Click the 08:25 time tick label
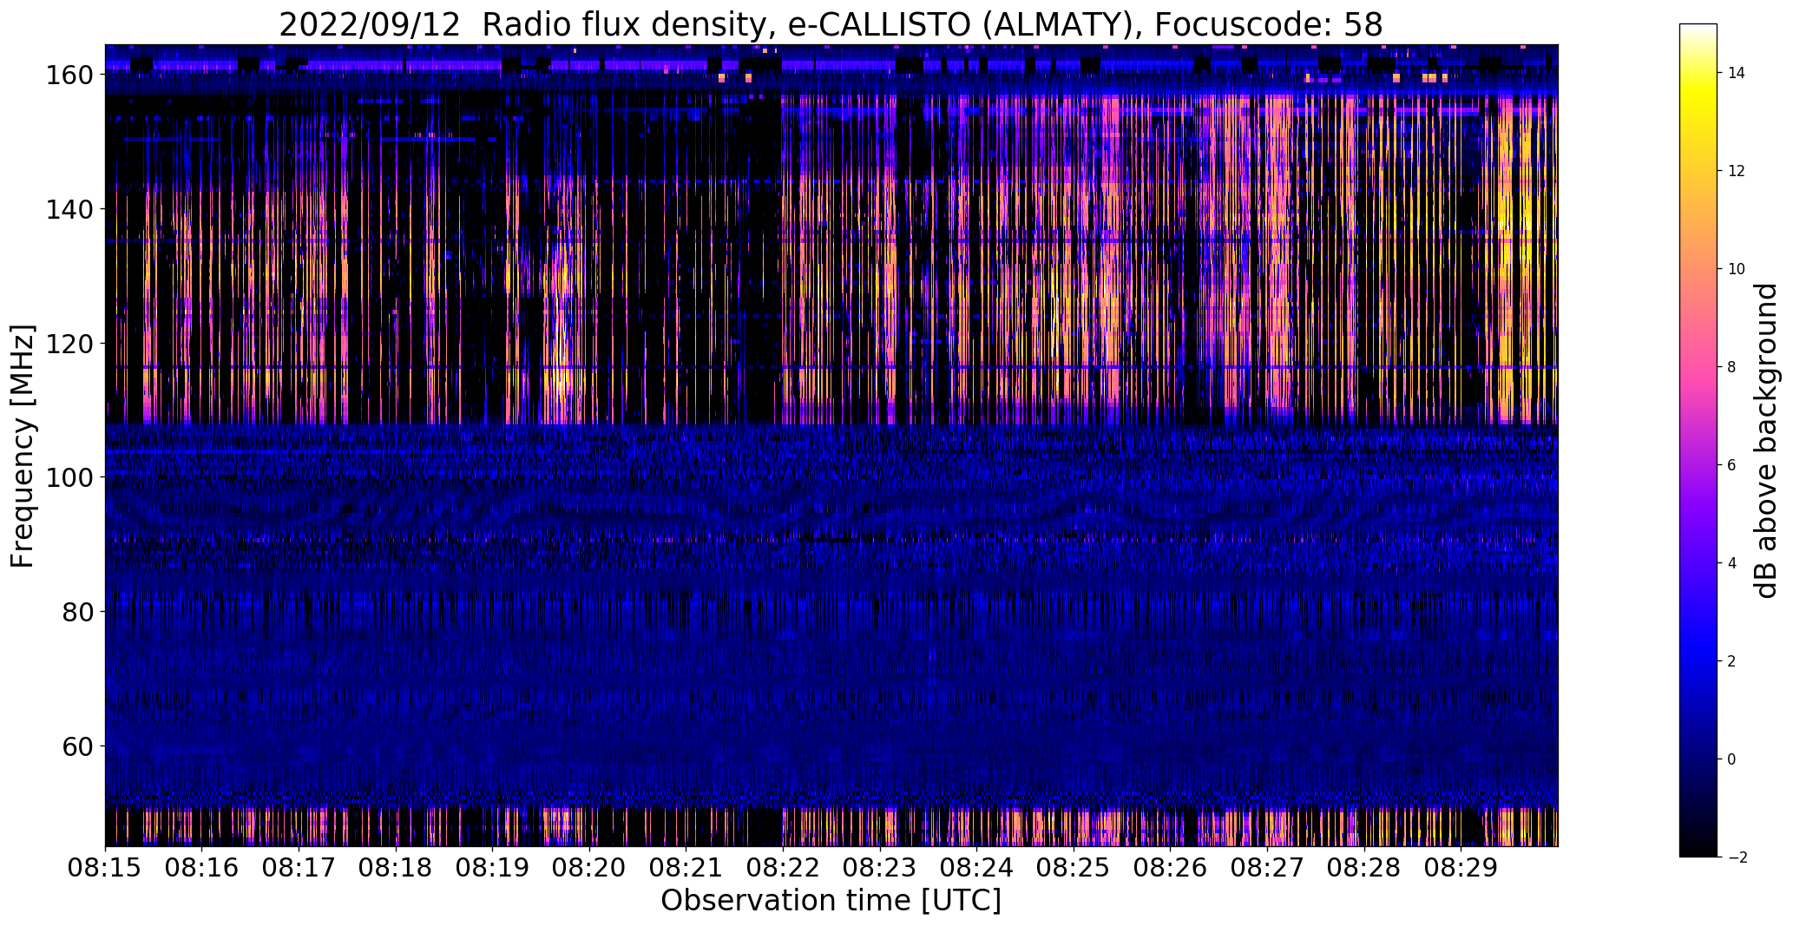Screen dimensions: 1793x926 1074,867
